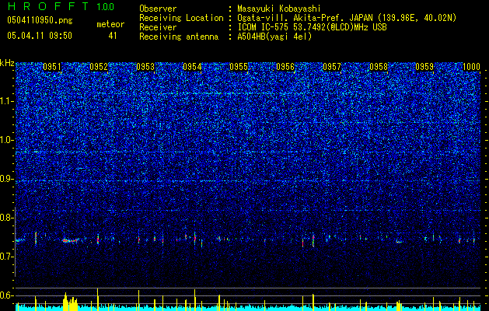The width and height of the screenshot is (489, 311).
Task: Click the HROFFT 1.0.0 title text
Action: (61, 6)
